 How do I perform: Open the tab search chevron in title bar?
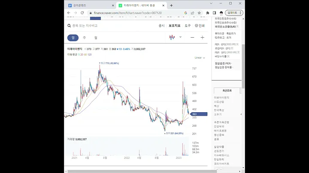coord(211,3)
